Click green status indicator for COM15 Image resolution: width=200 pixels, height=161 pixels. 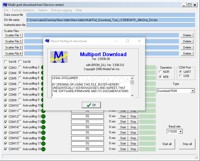[x=43, y=133]
